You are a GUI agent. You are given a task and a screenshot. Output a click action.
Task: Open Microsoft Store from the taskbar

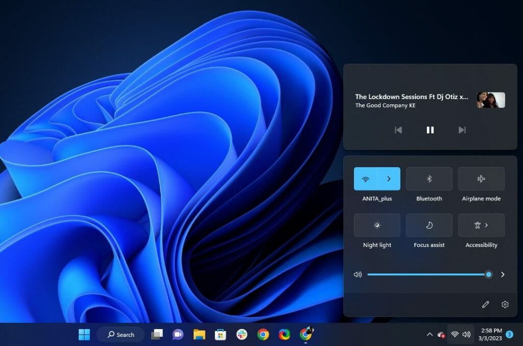pos(220,335)
